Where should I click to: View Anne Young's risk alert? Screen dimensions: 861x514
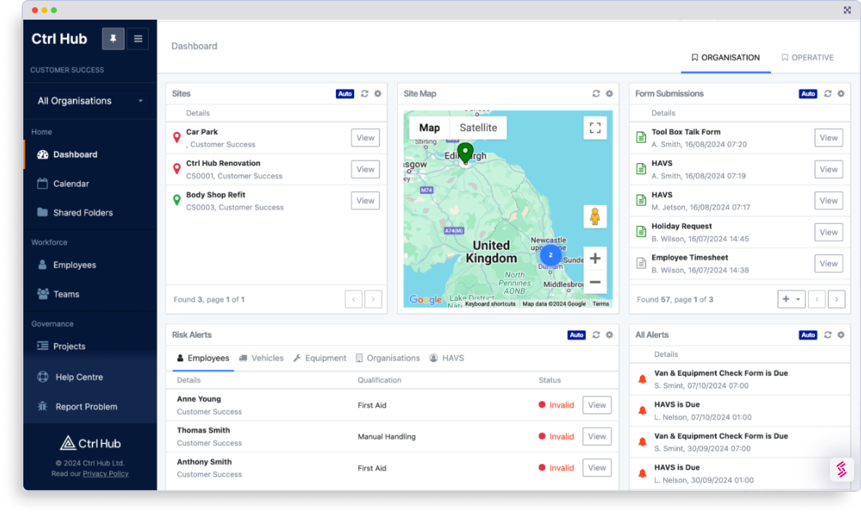(x=597, y=405)
